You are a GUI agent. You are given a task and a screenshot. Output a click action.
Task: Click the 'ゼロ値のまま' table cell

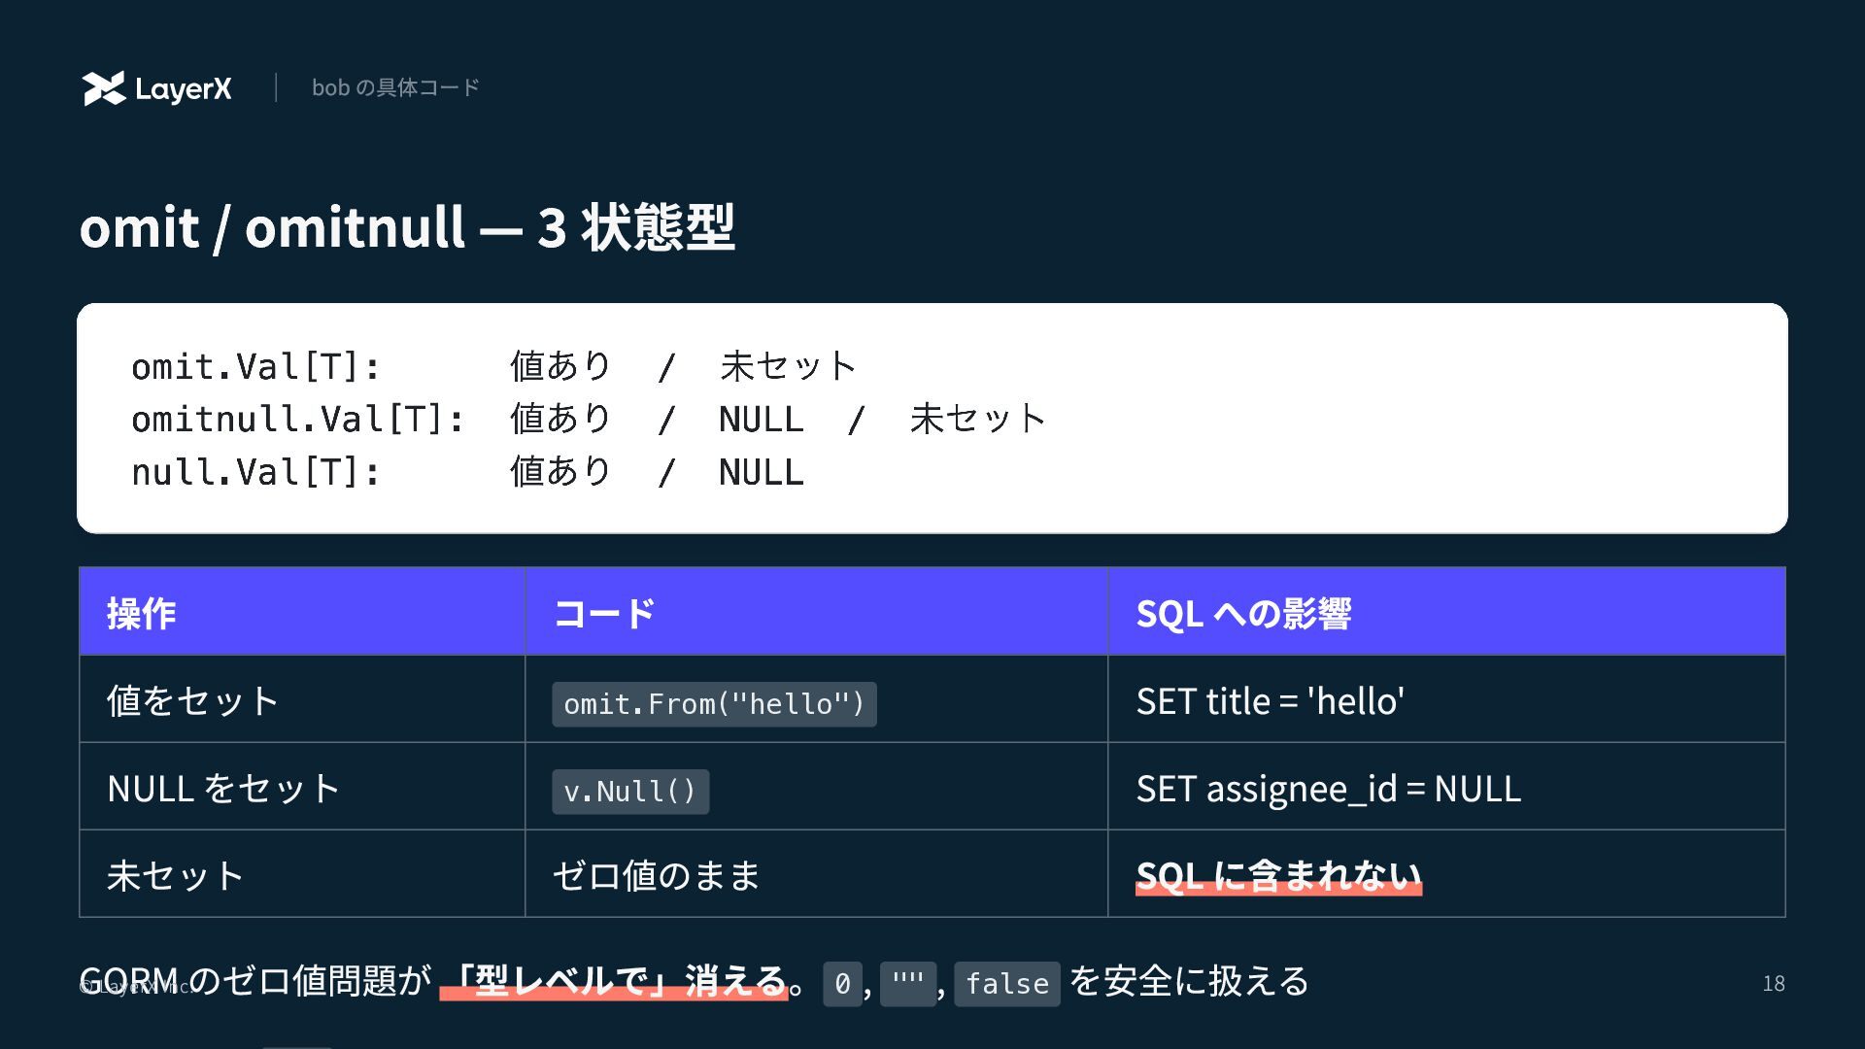[656, 875]
